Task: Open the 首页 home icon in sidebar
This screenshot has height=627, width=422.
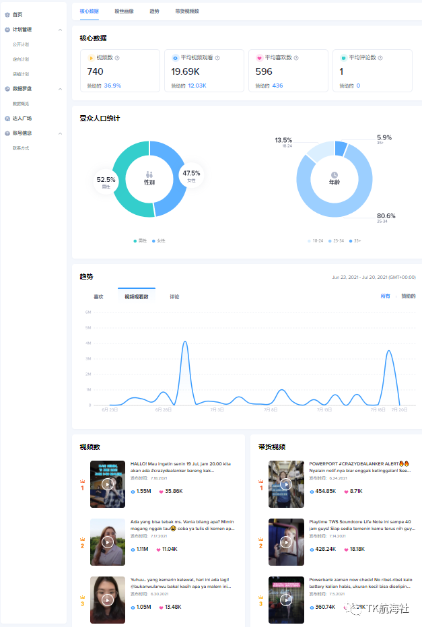Action: click(x=7, y=15)
